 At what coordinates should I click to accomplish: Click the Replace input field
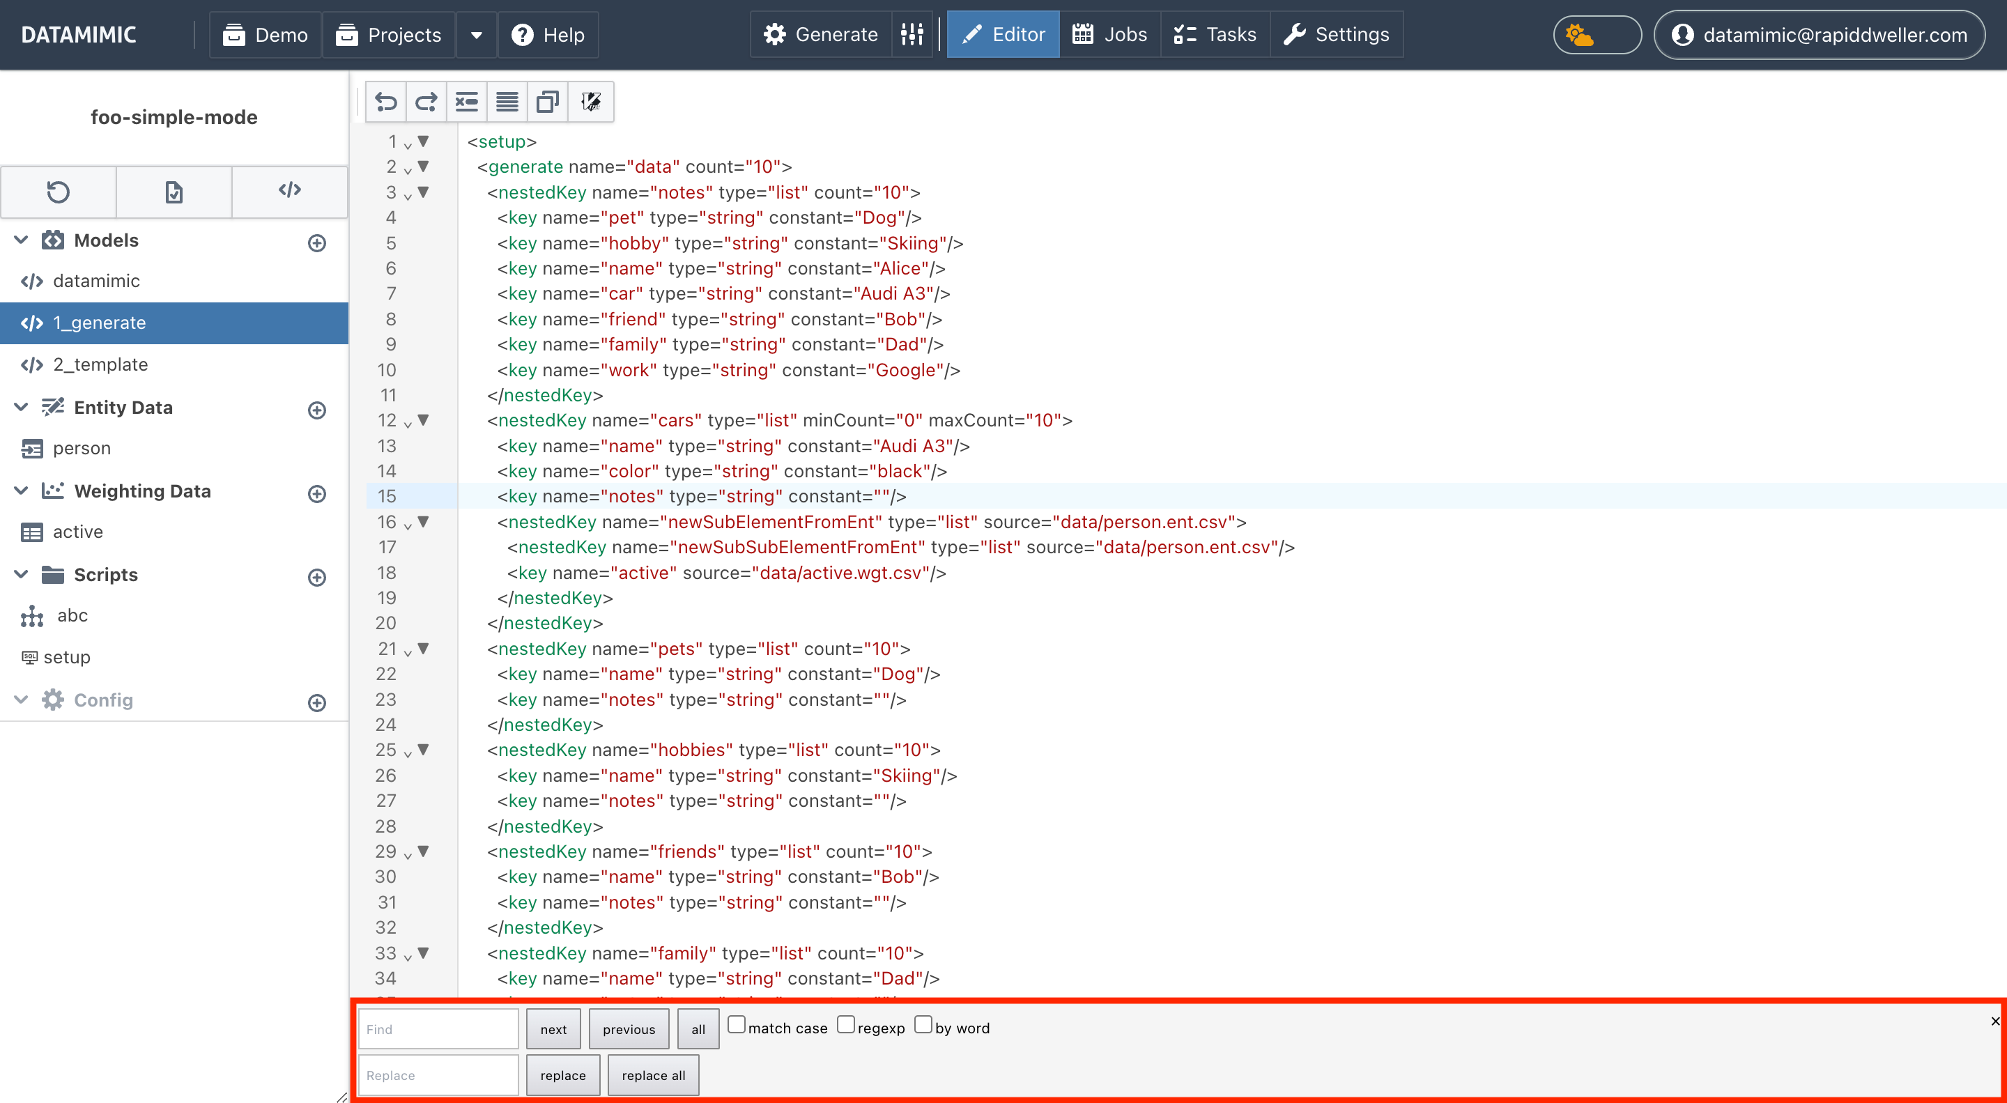438,1075
